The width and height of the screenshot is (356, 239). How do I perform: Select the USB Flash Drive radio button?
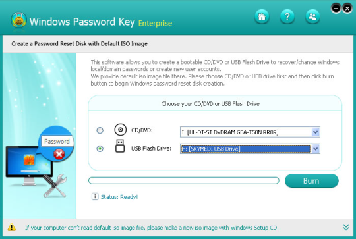tap(100, 149)
